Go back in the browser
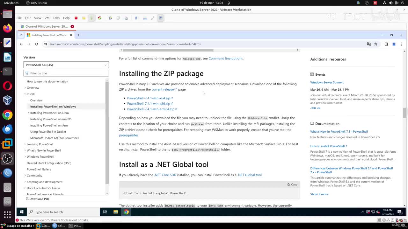Image resolution: width=408 pixels, height=229 pixels. tap(21, 44)
